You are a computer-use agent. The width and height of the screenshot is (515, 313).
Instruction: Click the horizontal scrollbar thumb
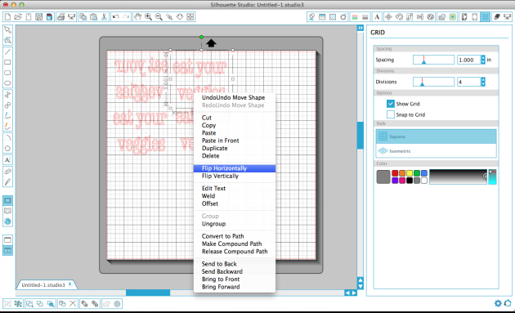(148, 293)
